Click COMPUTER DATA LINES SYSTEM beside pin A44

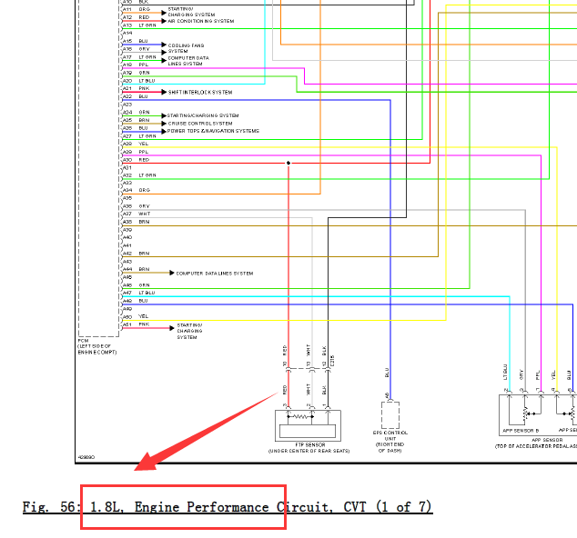click(x=215, y=274)
